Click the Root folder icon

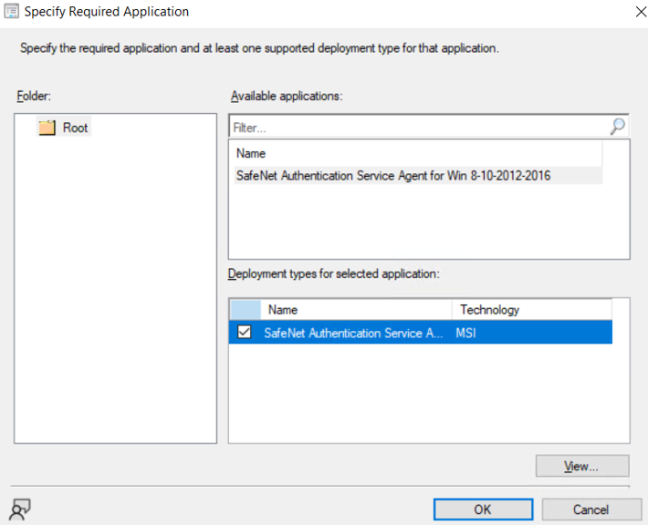point(47,128)
